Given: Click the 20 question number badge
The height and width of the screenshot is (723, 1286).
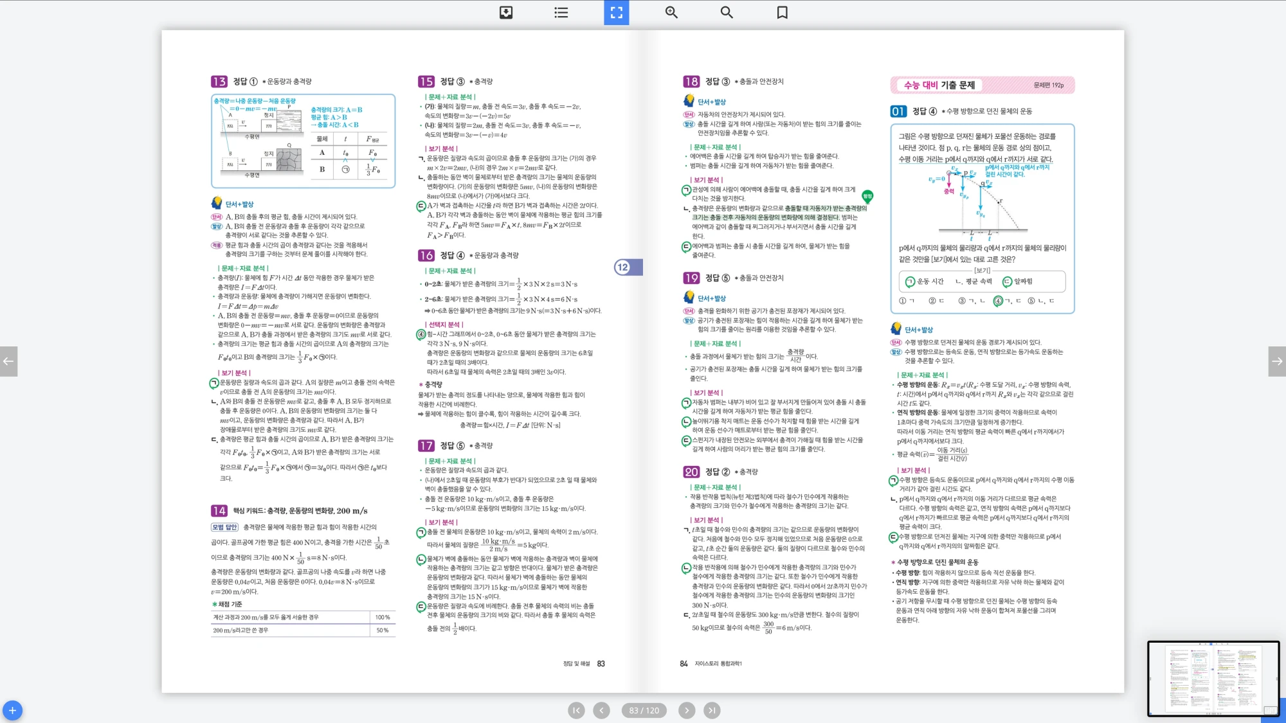Looking at the screenshot, I should 691,472.
